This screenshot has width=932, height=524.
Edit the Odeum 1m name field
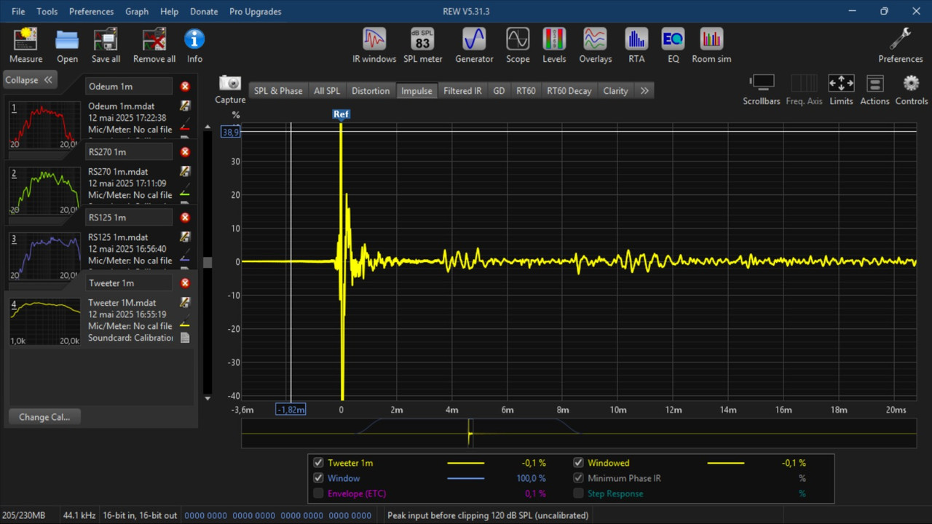(129, 87)
